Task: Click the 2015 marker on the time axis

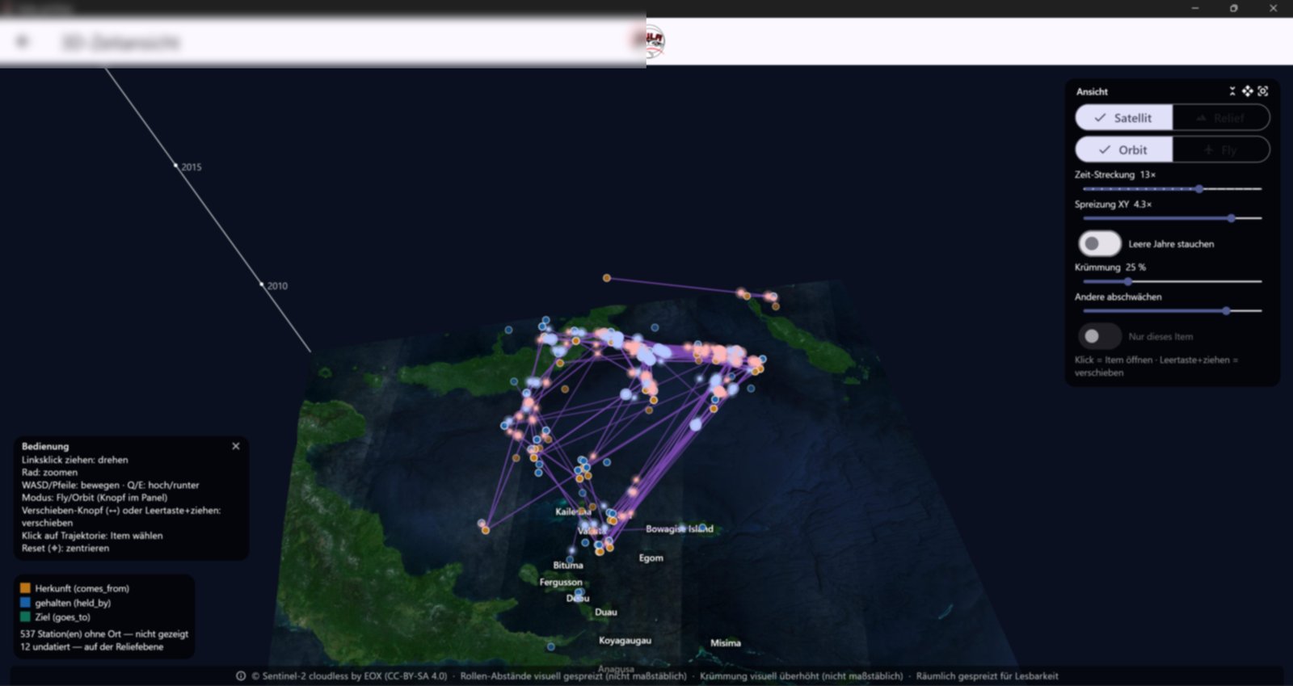Action: tap(176, 166)
